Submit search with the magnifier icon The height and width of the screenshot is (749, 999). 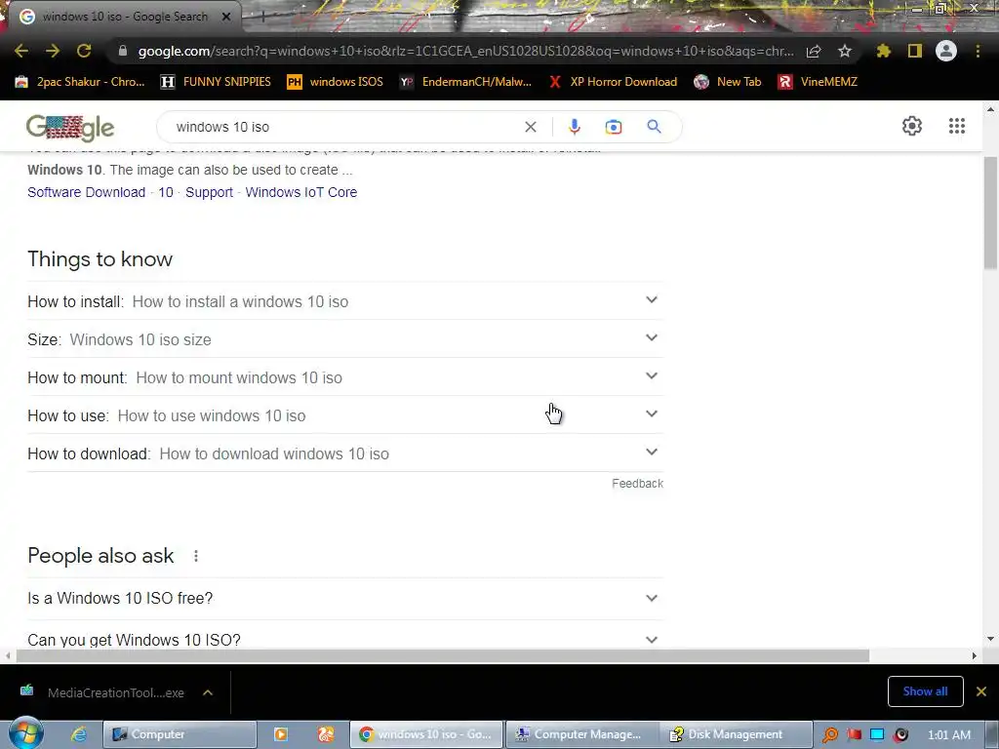[655, 126]
